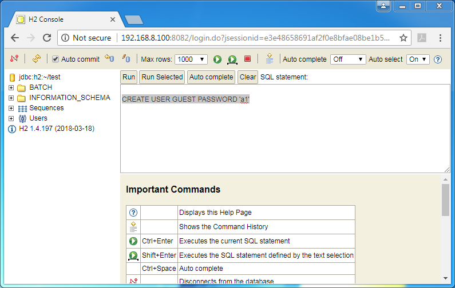
Task: Click the INFORMATION_SCHEMA folder icon
Action: (x=21, y=98)
